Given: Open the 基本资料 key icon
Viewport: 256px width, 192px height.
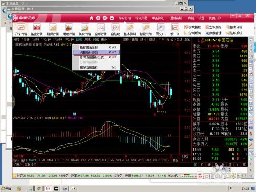Looking at the screenshot, I should tap(130, 29).
